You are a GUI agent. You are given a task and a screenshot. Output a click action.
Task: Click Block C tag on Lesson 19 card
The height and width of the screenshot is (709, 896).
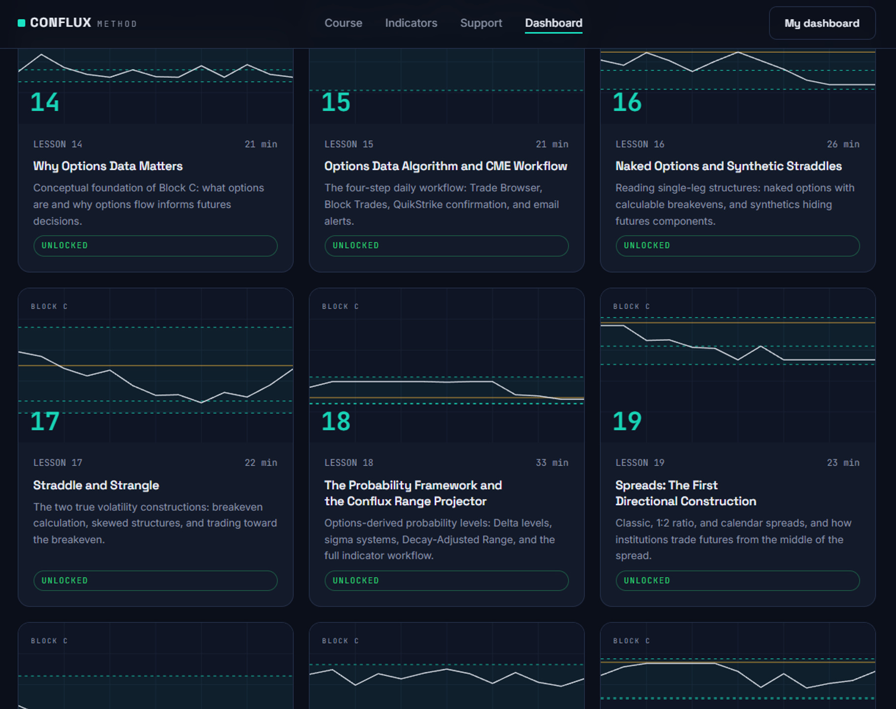tap(631, 306)
